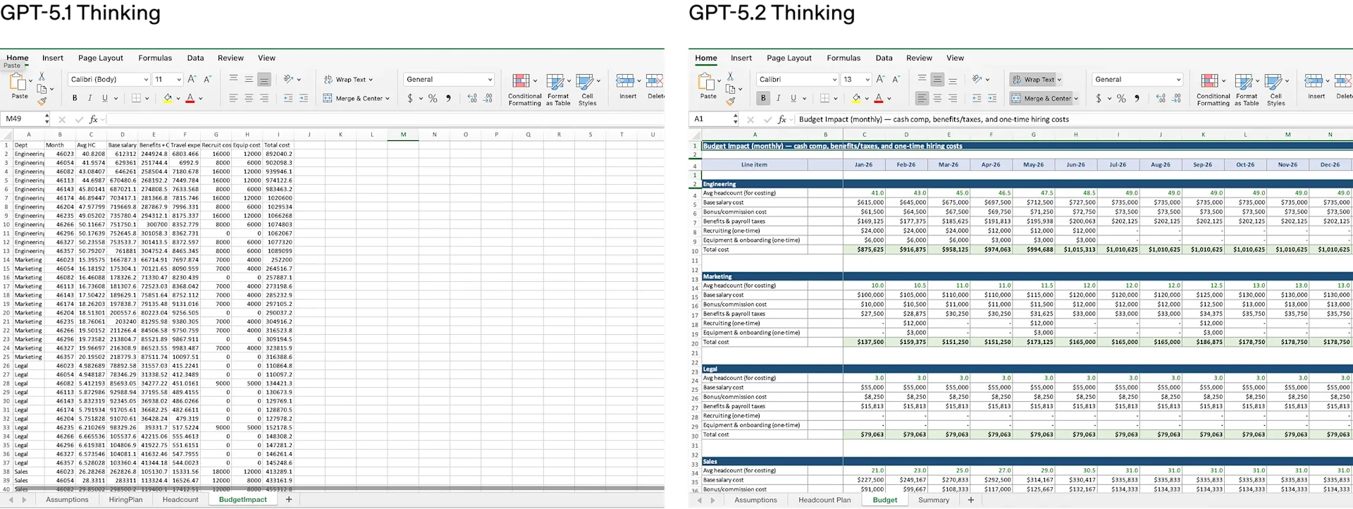
Task: Click Format as Table in right spreadsheet
Action: tap(1246, 90)
